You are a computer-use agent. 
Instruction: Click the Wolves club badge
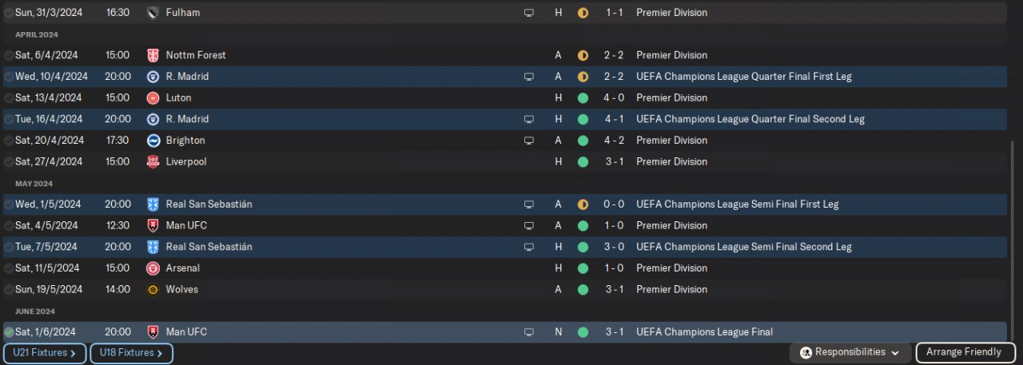coord(153,289)
